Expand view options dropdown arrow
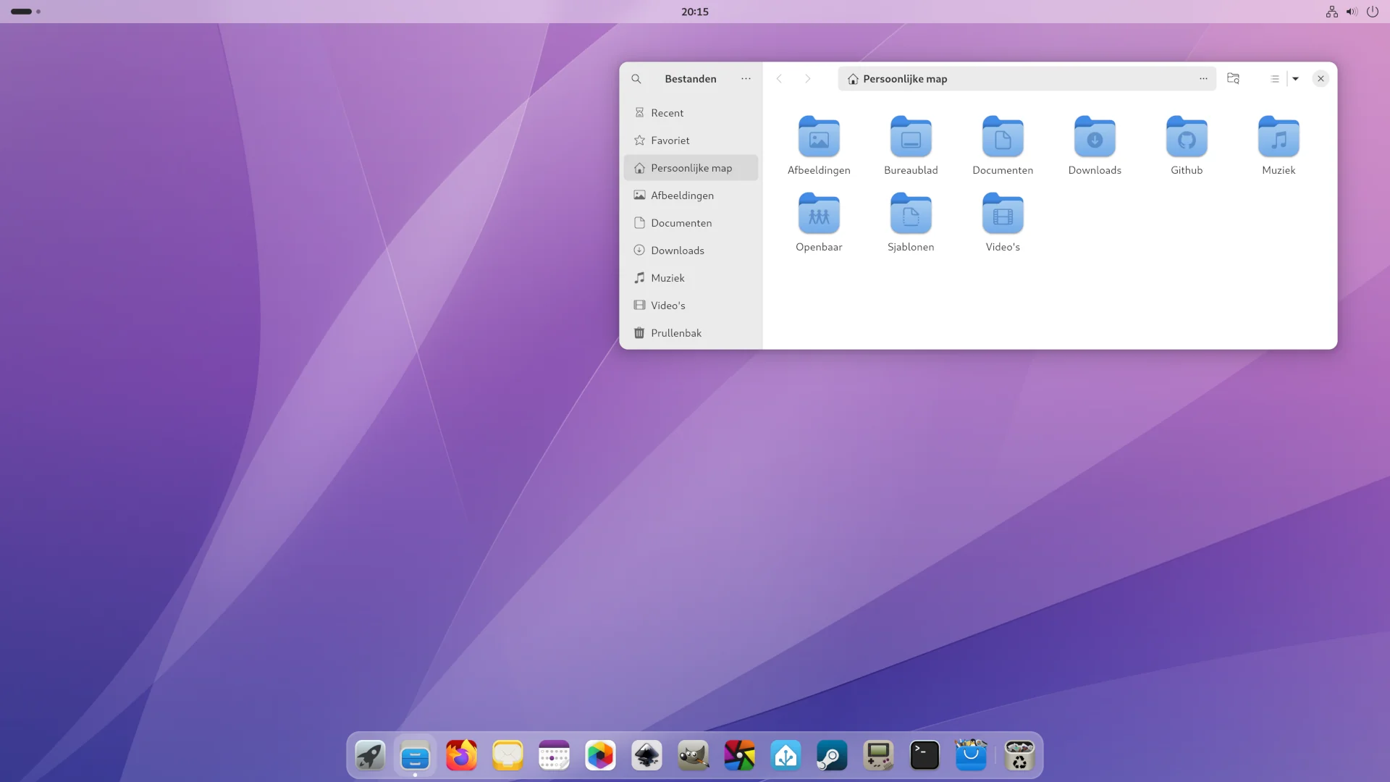This screenshot has height=782, width=1390. 1296,79
